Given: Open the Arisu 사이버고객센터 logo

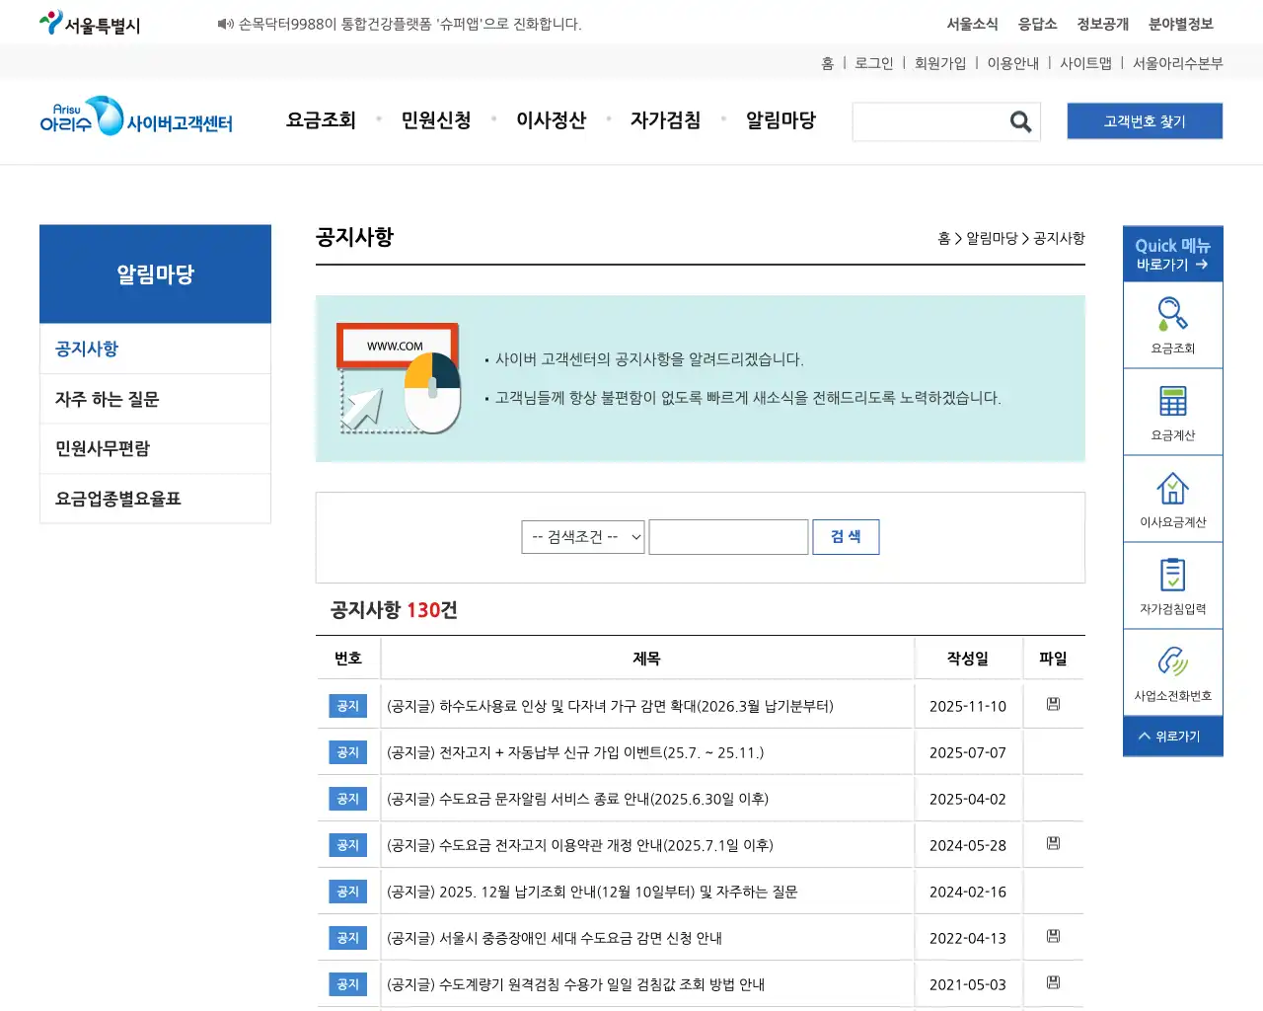Looking at the screenshot, I should click(x=136, y=118).
